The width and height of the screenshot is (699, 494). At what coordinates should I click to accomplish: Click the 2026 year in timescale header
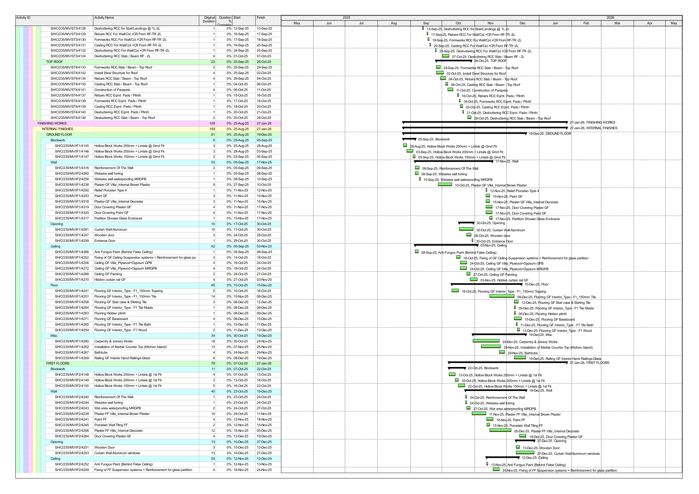click(x=610, y=18)
